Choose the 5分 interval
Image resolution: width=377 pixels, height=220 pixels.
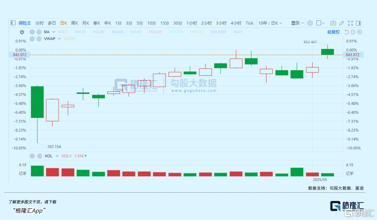[x=140, y=23]
